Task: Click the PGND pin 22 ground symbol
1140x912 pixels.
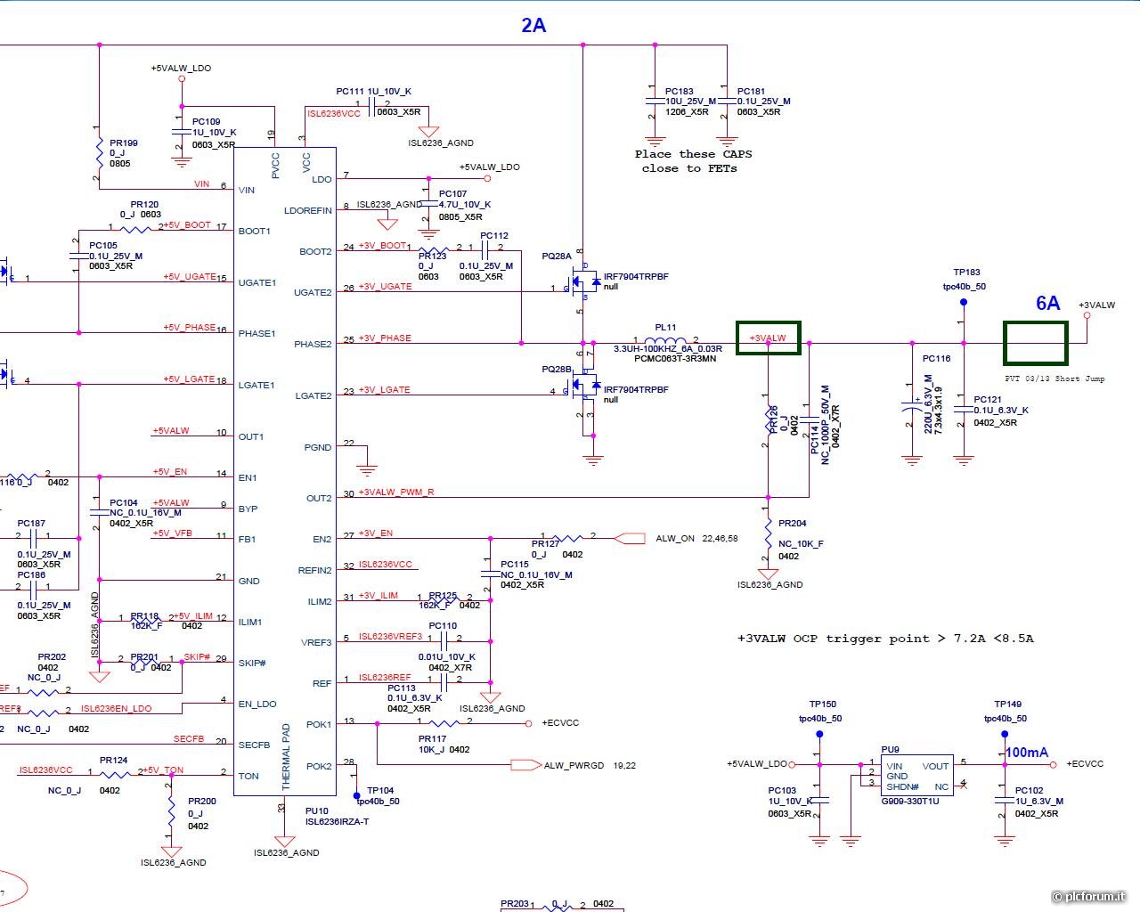Action: (366, 469)
